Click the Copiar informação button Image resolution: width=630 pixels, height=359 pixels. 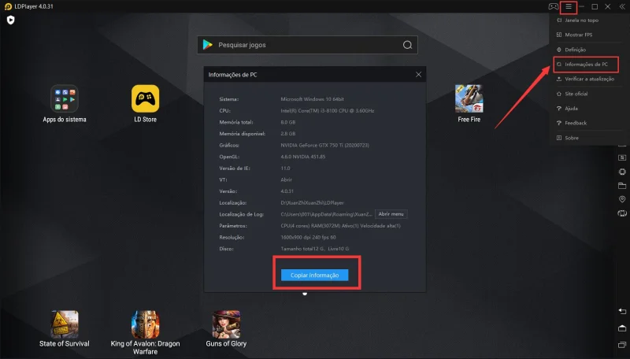pyautogui.click(x=314, y=275)
